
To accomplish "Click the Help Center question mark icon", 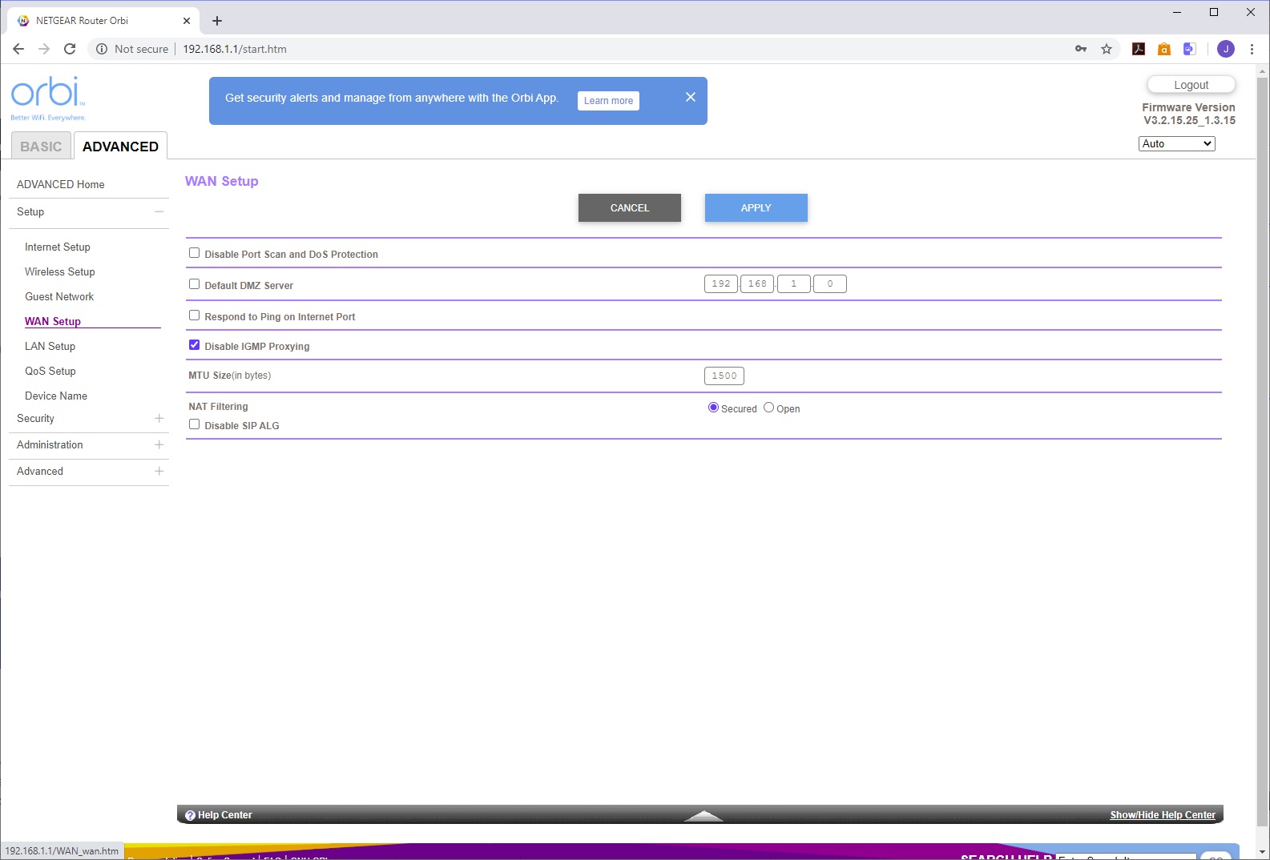I will point(190,815).
